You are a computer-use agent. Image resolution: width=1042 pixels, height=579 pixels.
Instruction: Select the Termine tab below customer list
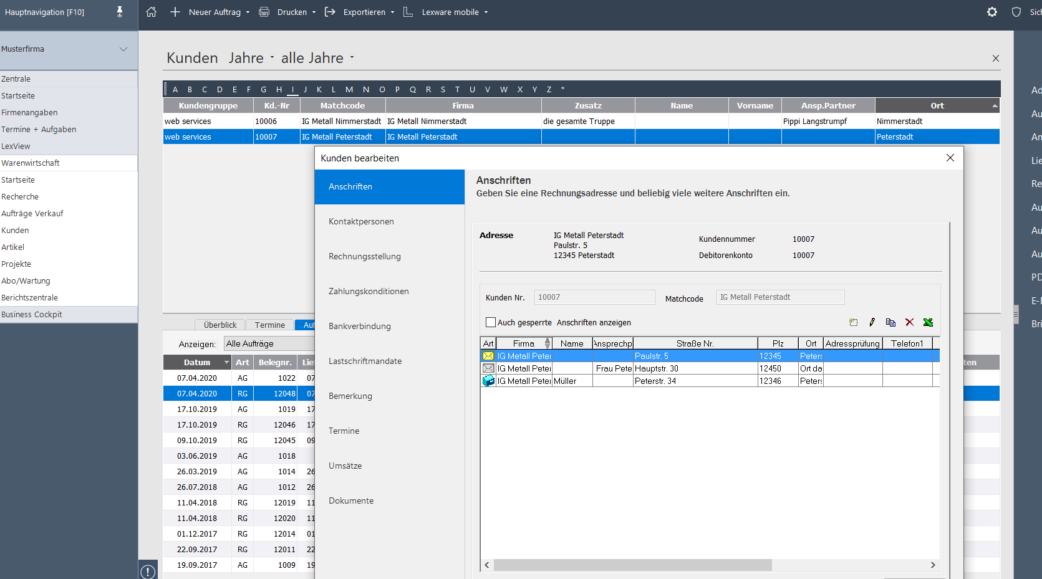(269, 325)
